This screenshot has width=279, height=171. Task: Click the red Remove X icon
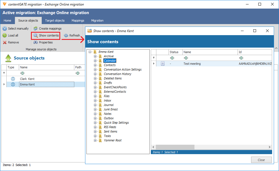pos(4,42)
